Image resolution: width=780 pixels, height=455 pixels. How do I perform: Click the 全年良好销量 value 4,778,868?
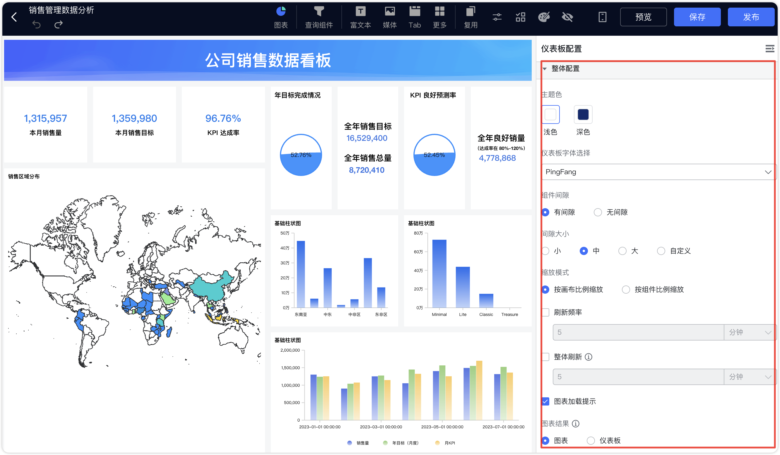pos(497,158)
